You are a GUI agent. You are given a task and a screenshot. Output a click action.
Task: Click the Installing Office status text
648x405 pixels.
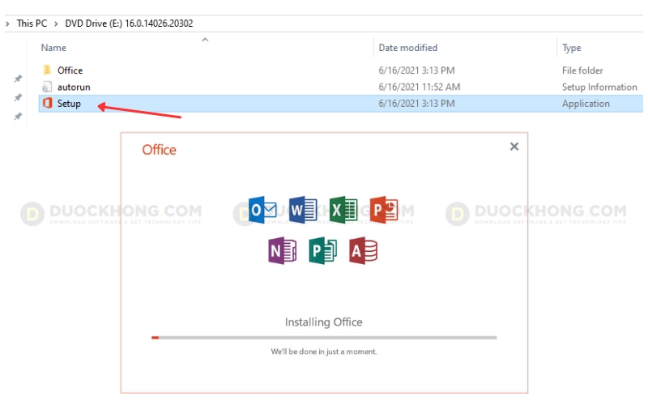323,322
